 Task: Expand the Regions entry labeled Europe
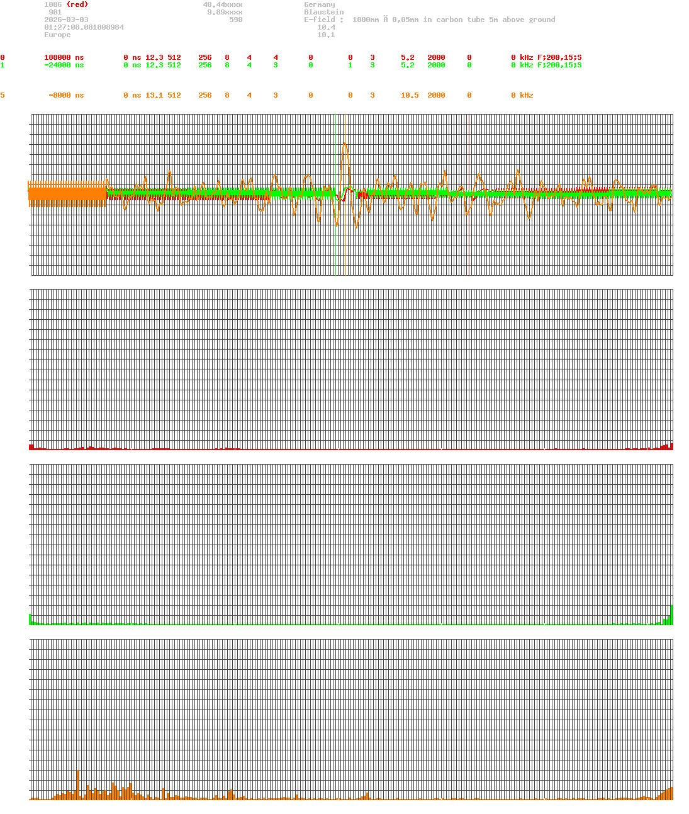point(57,35)
